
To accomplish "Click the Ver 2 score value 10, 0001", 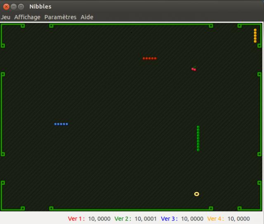I will (146, 219).
